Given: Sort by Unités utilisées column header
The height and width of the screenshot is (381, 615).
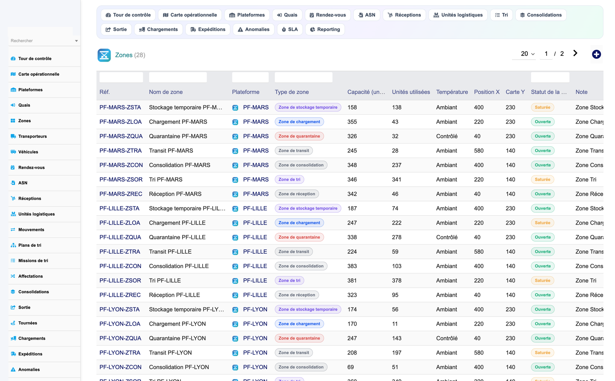Looking at the screenshot, I should [411, 92].
